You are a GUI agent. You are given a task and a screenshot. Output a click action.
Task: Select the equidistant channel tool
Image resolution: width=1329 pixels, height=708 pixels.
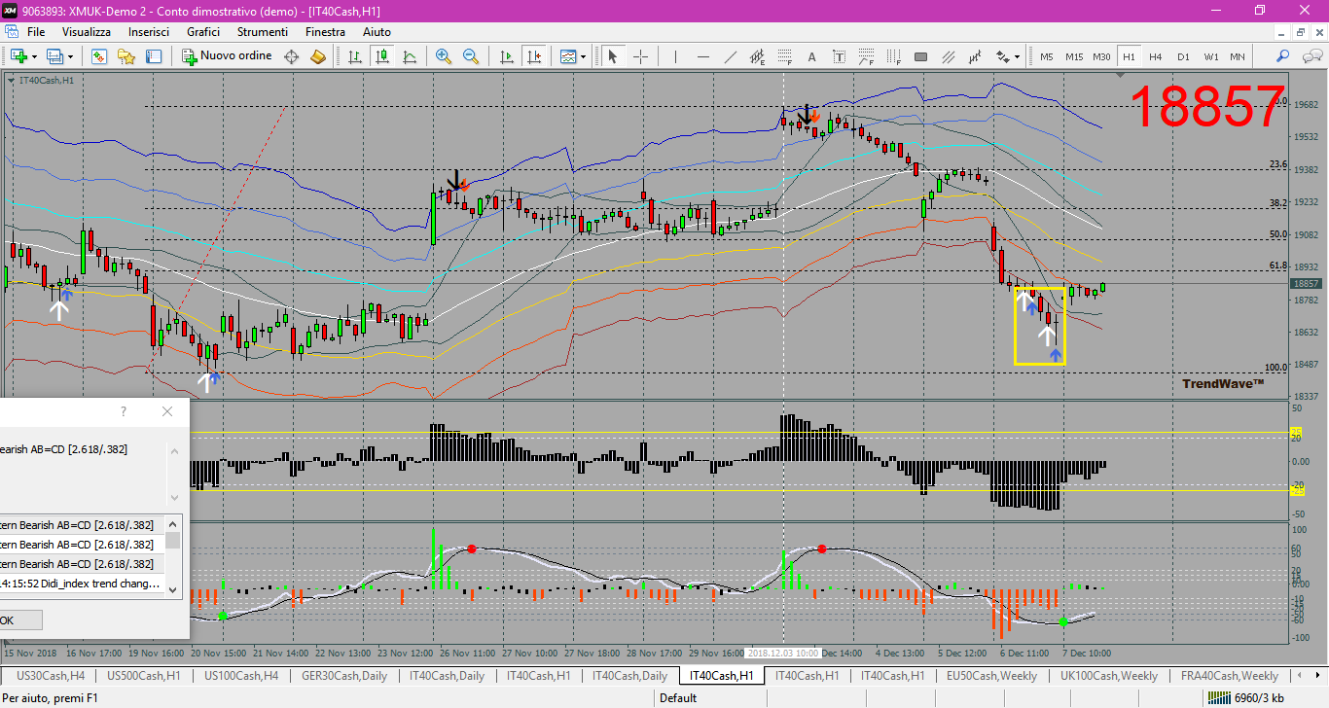click(757, 56)
